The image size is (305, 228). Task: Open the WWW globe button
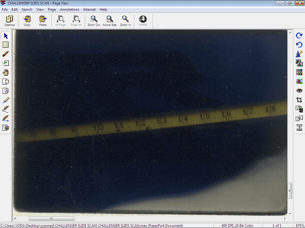(143, 21)
